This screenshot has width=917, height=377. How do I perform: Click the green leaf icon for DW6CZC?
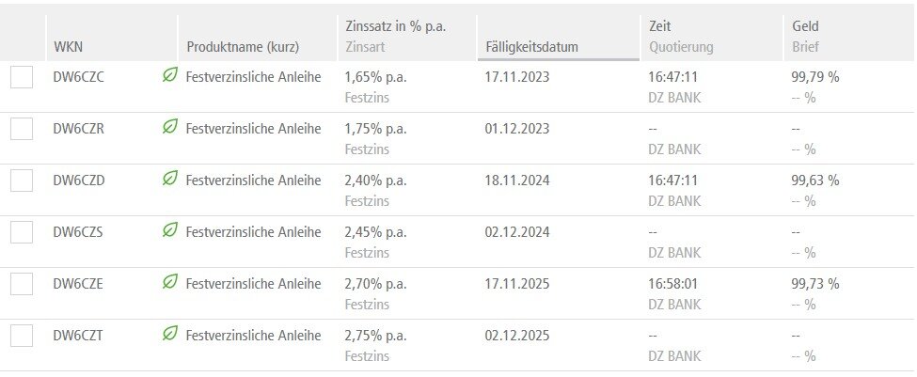[x=170, y=77]
